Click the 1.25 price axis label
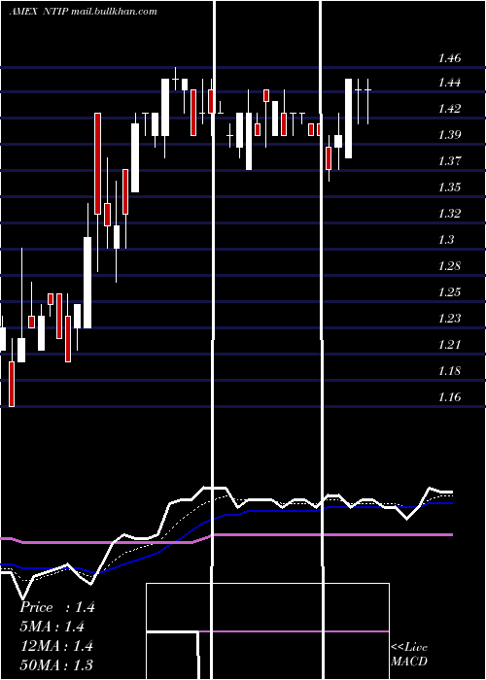486x680 pixels. [x=449, y=291]
